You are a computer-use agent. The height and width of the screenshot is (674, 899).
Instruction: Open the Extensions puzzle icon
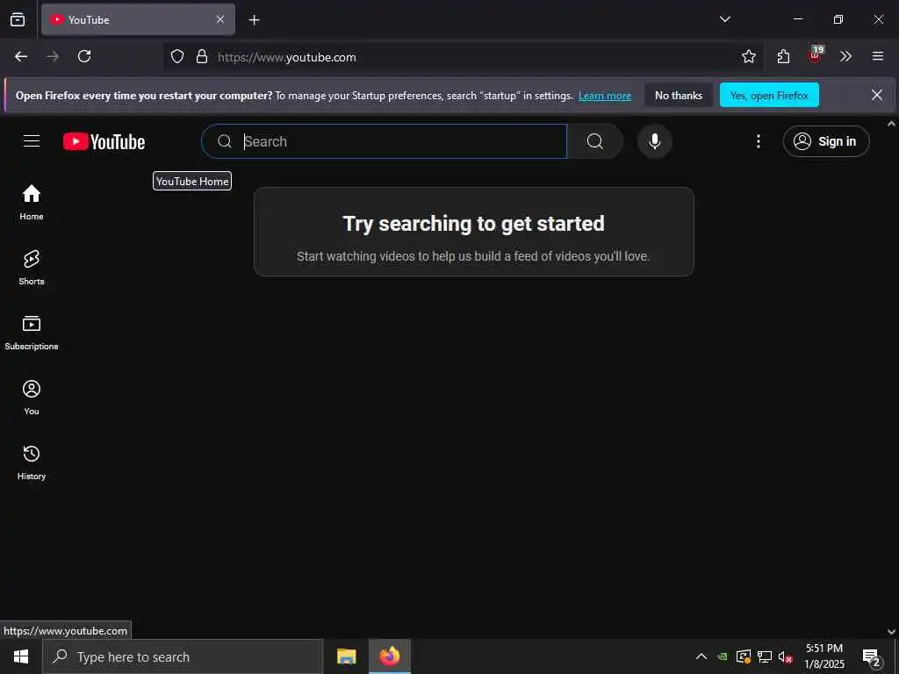(x=783, y=56)
